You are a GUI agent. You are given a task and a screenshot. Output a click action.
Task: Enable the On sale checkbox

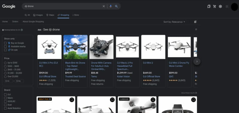point(5,50)
